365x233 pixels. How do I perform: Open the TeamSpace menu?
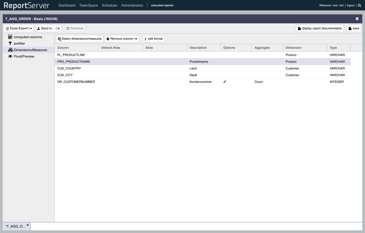tap(89, 5)
